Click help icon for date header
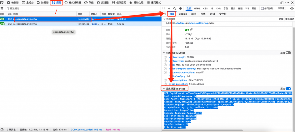 tap(165, 65)
